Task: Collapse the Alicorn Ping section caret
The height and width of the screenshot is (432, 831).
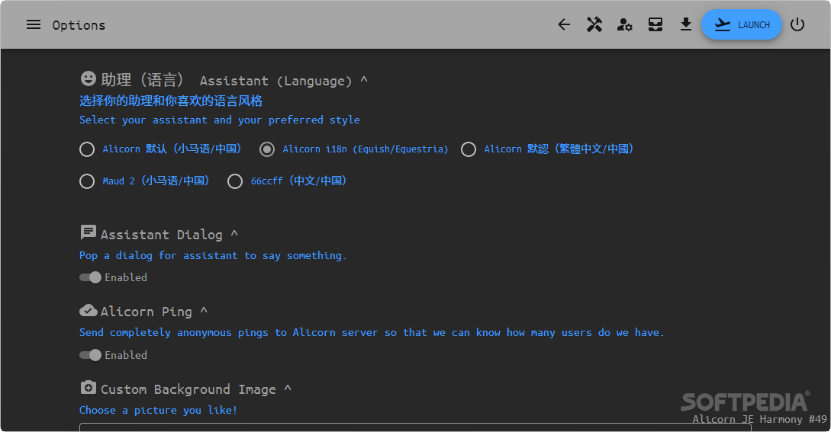Action: point(204,312)
